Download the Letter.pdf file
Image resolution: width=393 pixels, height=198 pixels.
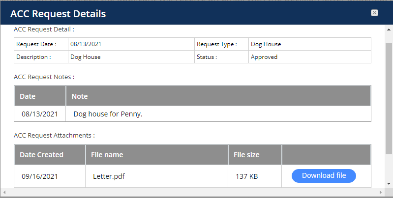click(324, 176)
